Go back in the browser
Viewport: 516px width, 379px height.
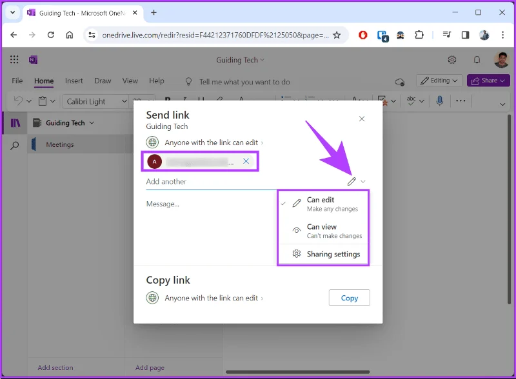click(x=14, y=35)
